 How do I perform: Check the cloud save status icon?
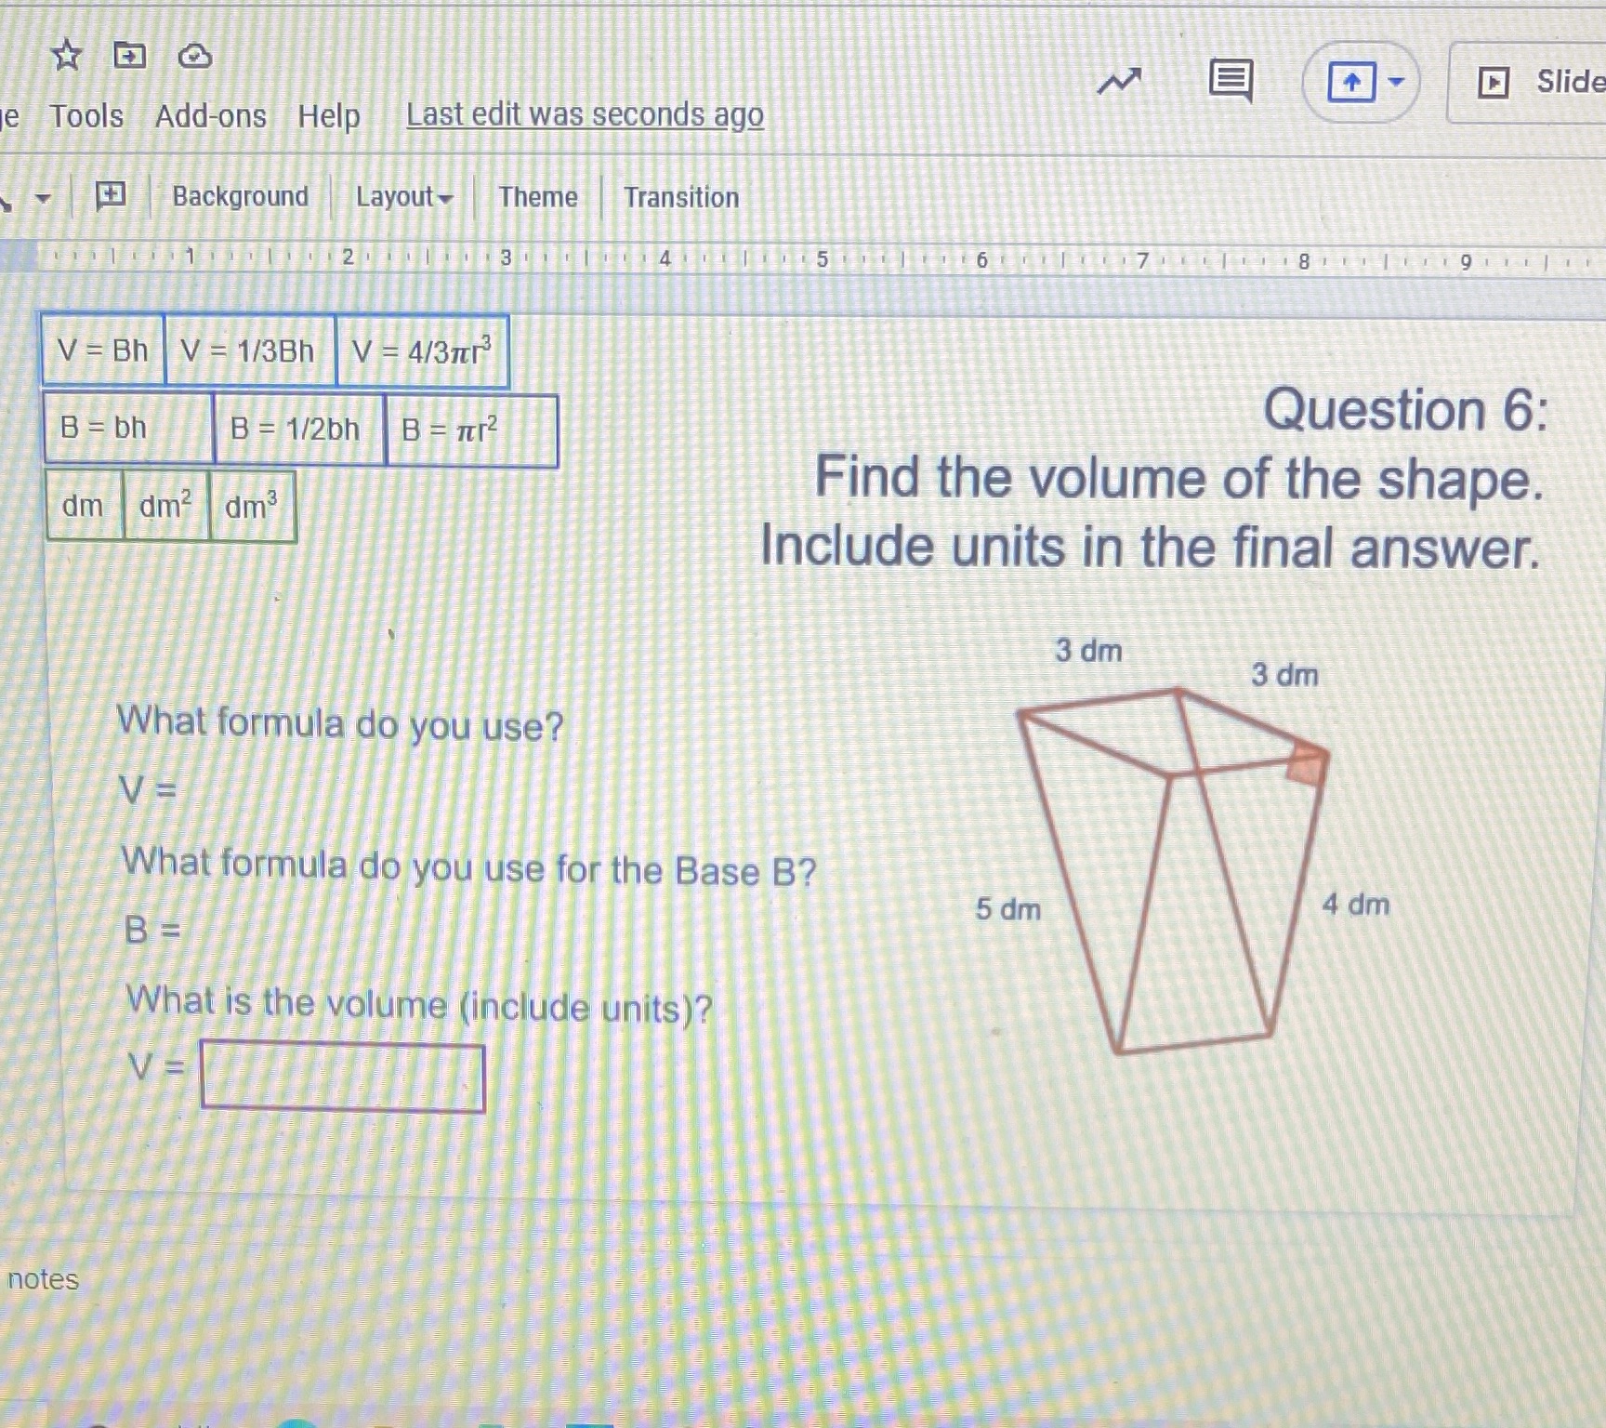(194, 57)
